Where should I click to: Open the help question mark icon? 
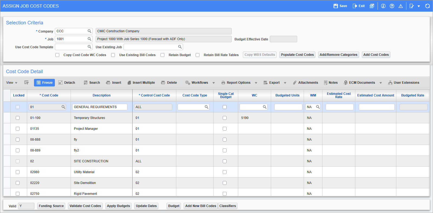(392, 6)
